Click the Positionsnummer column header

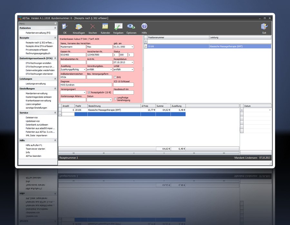[x=178, y=37]
